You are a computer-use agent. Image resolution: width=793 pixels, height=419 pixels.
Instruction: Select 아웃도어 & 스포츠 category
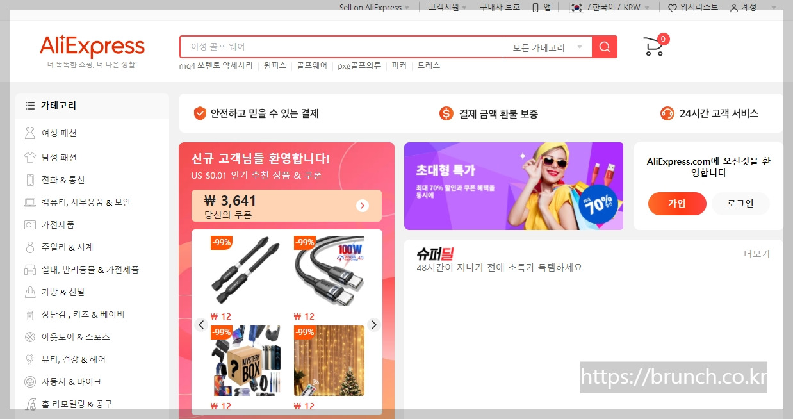[76, 337]
